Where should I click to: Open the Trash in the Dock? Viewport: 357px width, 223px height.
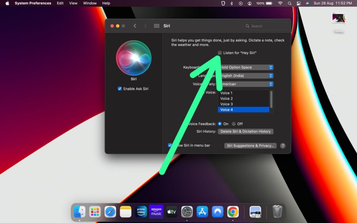pos(277,212)
